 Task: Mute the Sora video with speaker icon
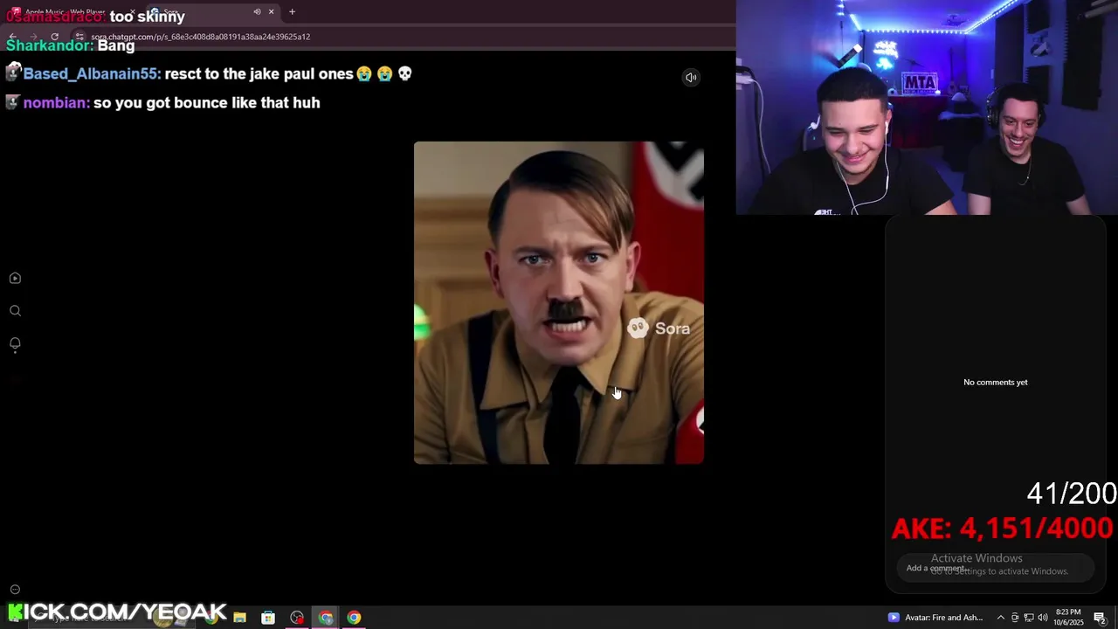tap(691, 77)
